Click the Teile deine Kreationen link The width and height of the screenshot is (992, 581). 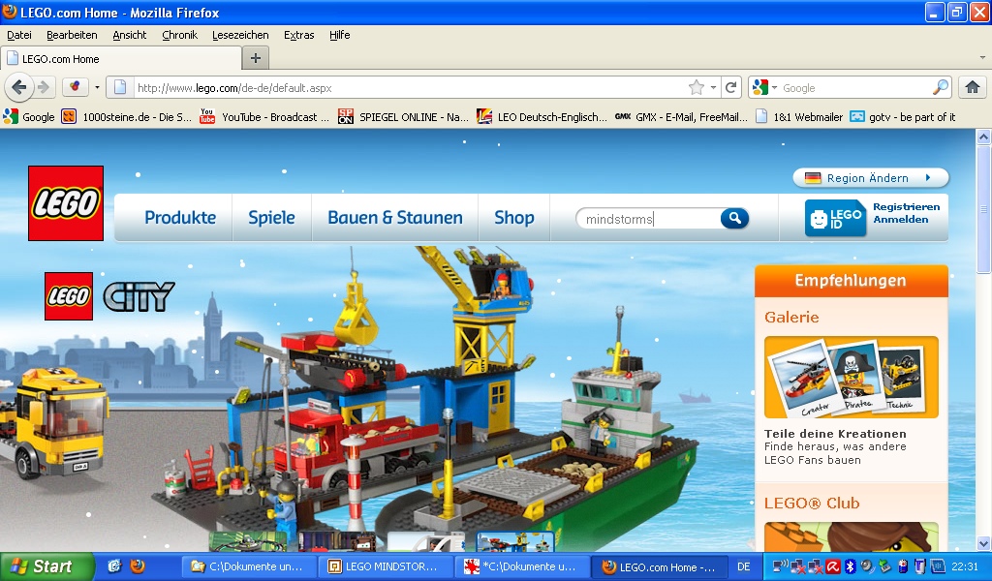click(x=835, y=433)
